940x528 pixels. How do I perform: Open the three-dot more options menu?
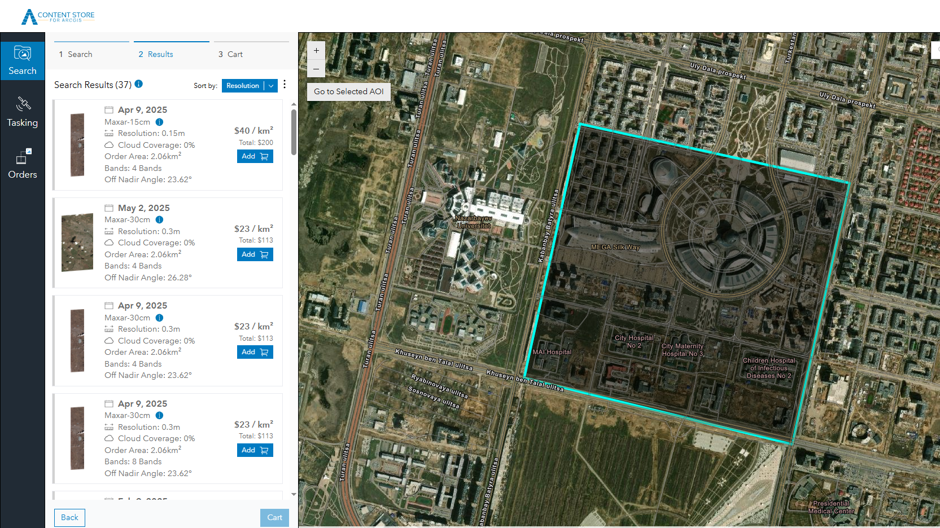pyautogui.click(x=285, y=85)
